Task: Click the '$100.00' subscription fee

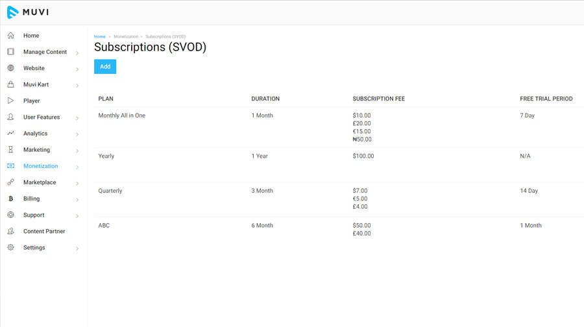Action: pos(363,156)
